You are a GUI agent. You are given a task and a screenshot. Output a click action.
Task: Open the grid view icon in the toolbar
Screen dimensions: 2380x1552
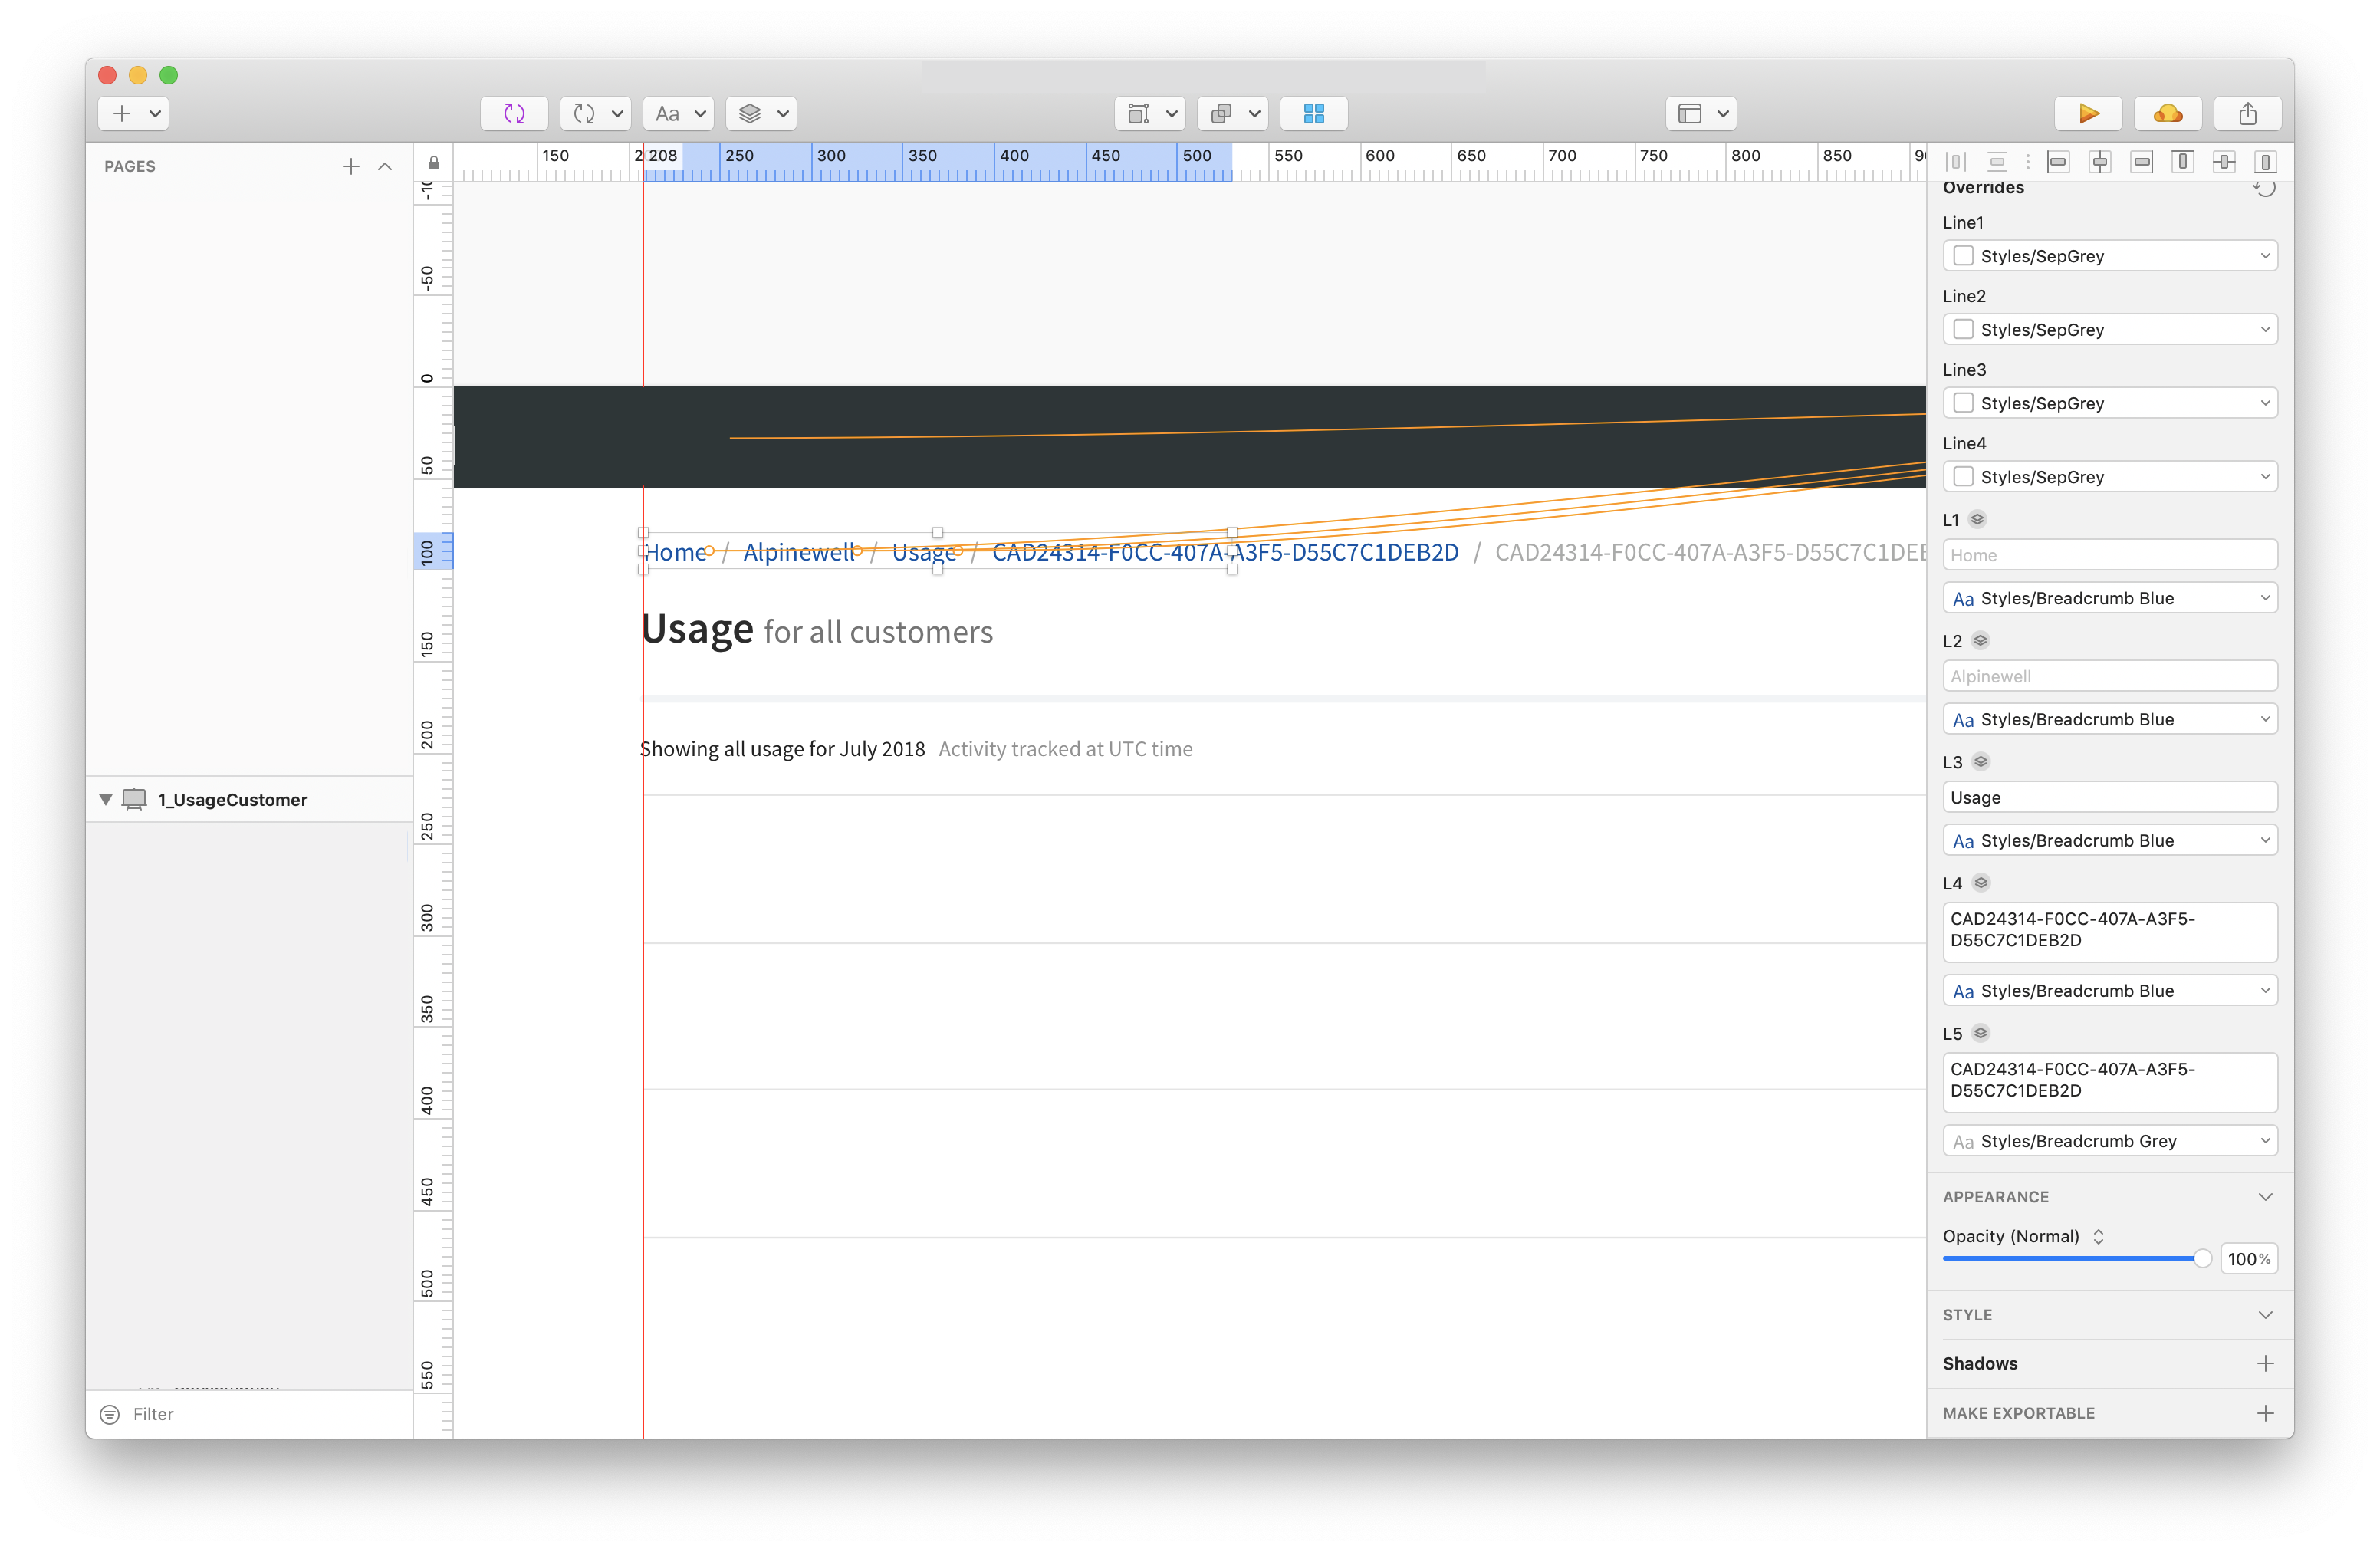tap(1314, 113)
